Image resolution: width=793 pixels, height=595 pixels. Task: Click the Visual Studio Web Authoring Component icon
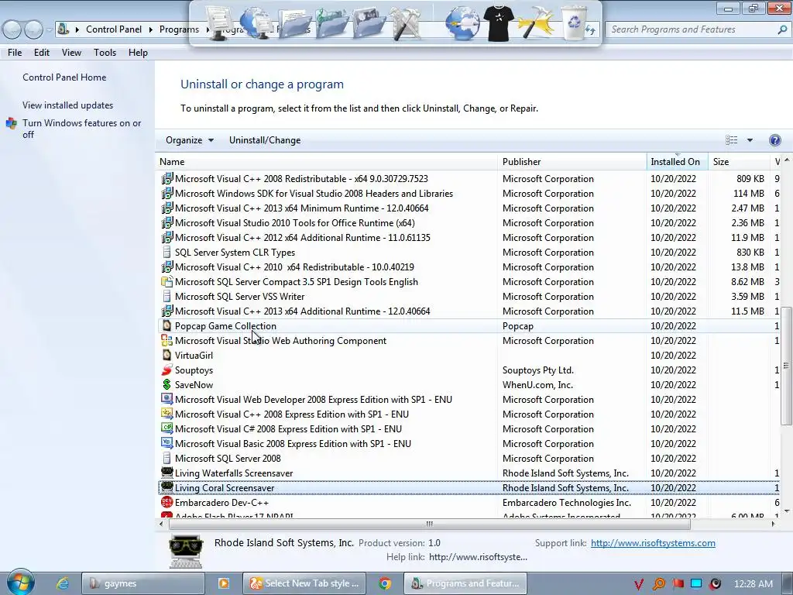point(166,341)
